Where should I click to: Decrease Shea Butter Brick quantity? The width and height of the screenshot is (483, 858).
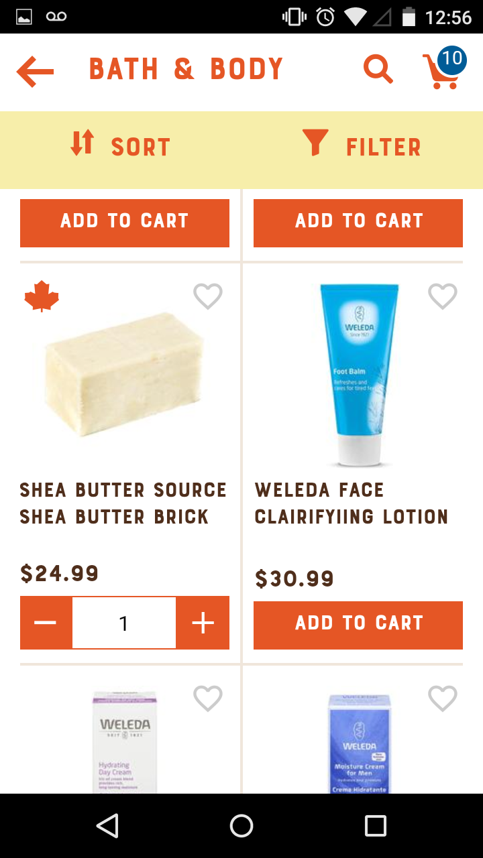(x=46, y=623)
